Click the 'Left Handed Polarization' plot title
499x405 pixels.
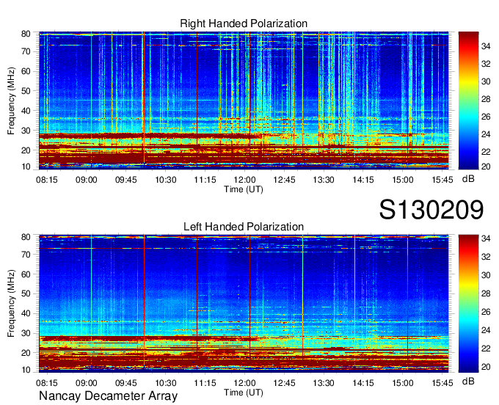click(244, 227)
